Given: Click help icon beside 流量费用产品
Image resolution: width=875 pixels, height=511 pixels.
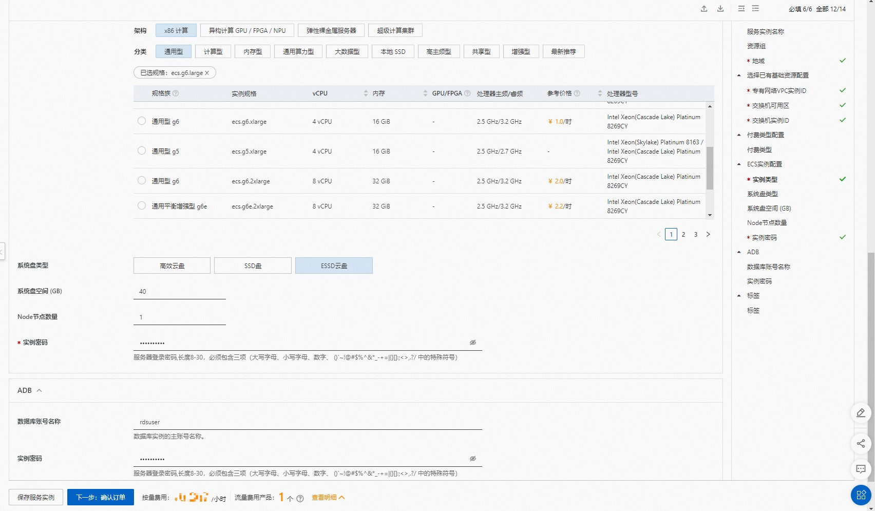Looking at the screenshot, I should click(300, 498).
